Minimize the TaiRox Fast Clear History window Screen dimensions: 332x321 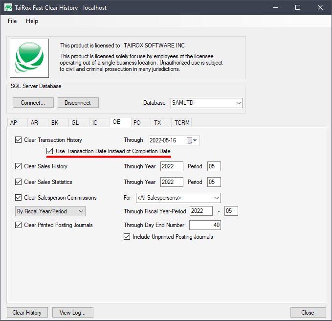point(276,8)
